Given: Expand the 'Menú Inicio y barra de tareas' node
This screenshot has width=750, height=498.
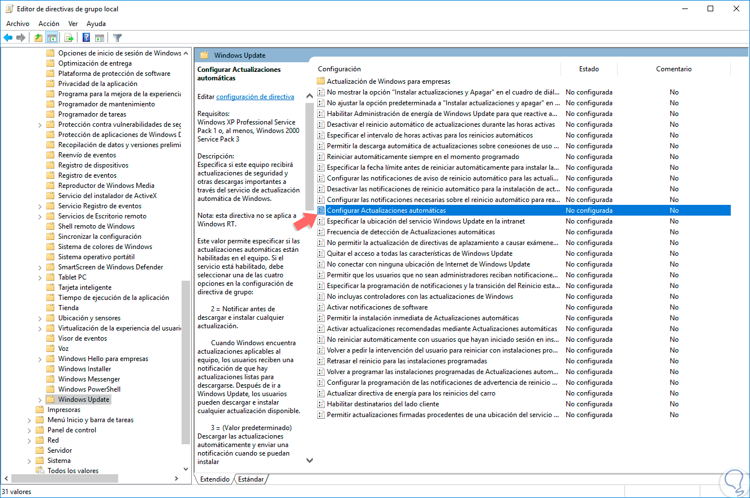Looking at the screenshot, I should click(x=29, y=420).
